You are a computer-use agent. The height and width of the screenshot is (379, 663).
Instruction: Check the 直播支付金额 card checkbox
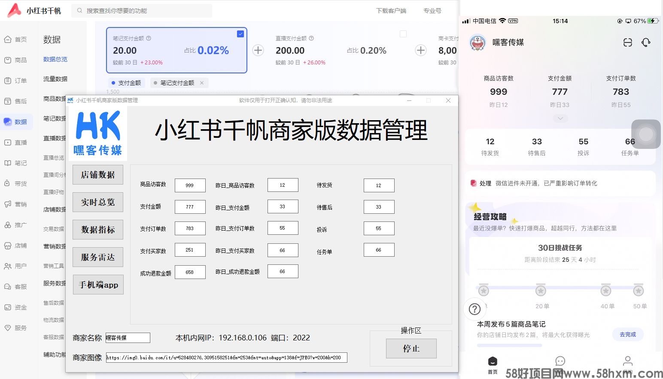(x=403, y=34)
